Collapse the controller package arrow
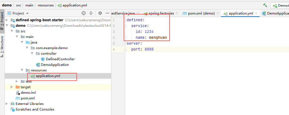Screen dimensions: 289x115 pos(32,54)
